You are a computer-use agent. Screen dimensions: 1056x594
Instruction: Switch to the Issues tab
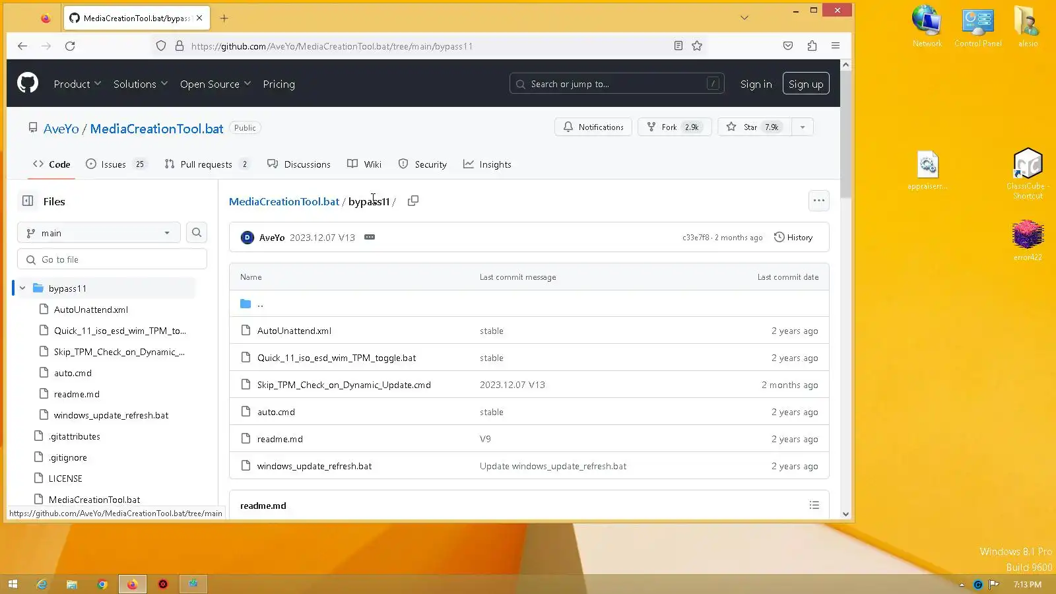(116, 164)
